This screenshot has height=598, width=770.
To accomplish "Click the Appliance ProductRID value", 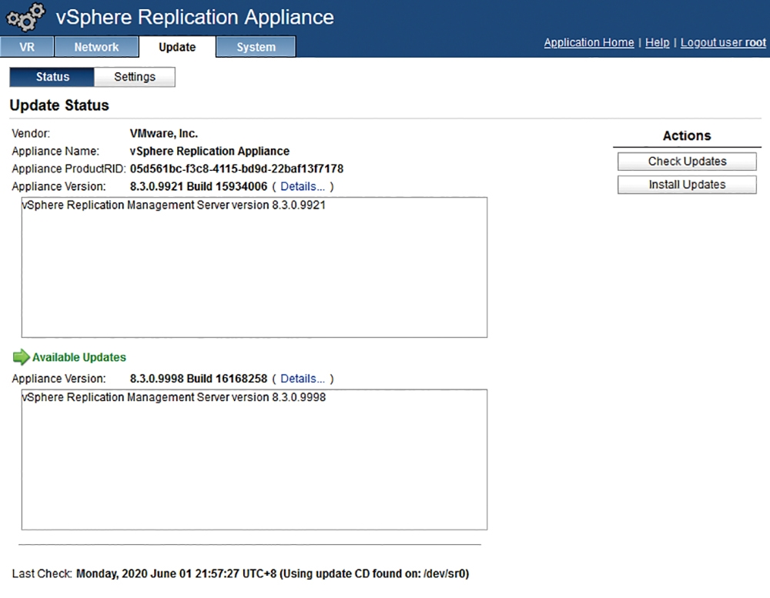I will pos(236,169).
